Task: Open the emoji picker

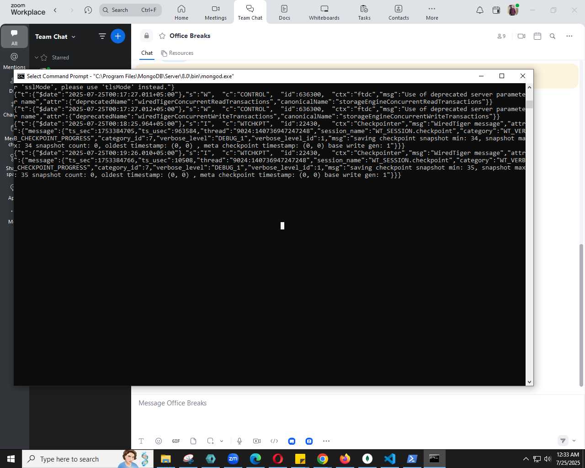Action: (159, 441)
